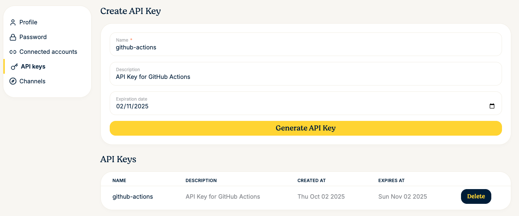
Task: Select the Channels menu label
Action: point(33,81)
